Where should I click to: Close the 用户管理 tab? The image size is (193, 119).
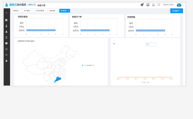[32, 11]
